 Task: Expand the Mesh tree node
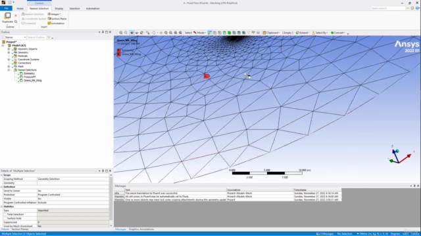pyautogui.click(x=9, y=66)
